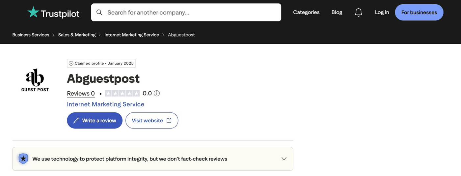Screen dimensions: 461x176
Task: Click the Visit website button
Action: pyautogui.click(x=152, y=121)
